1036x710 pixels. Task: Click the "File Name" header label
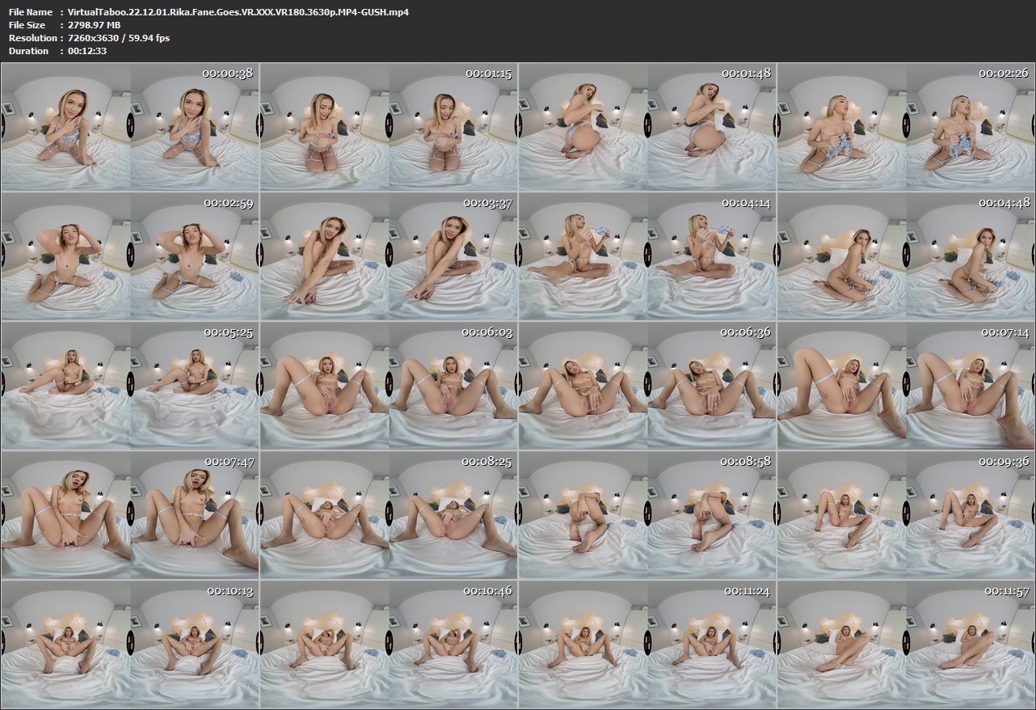tap(31, 12)
